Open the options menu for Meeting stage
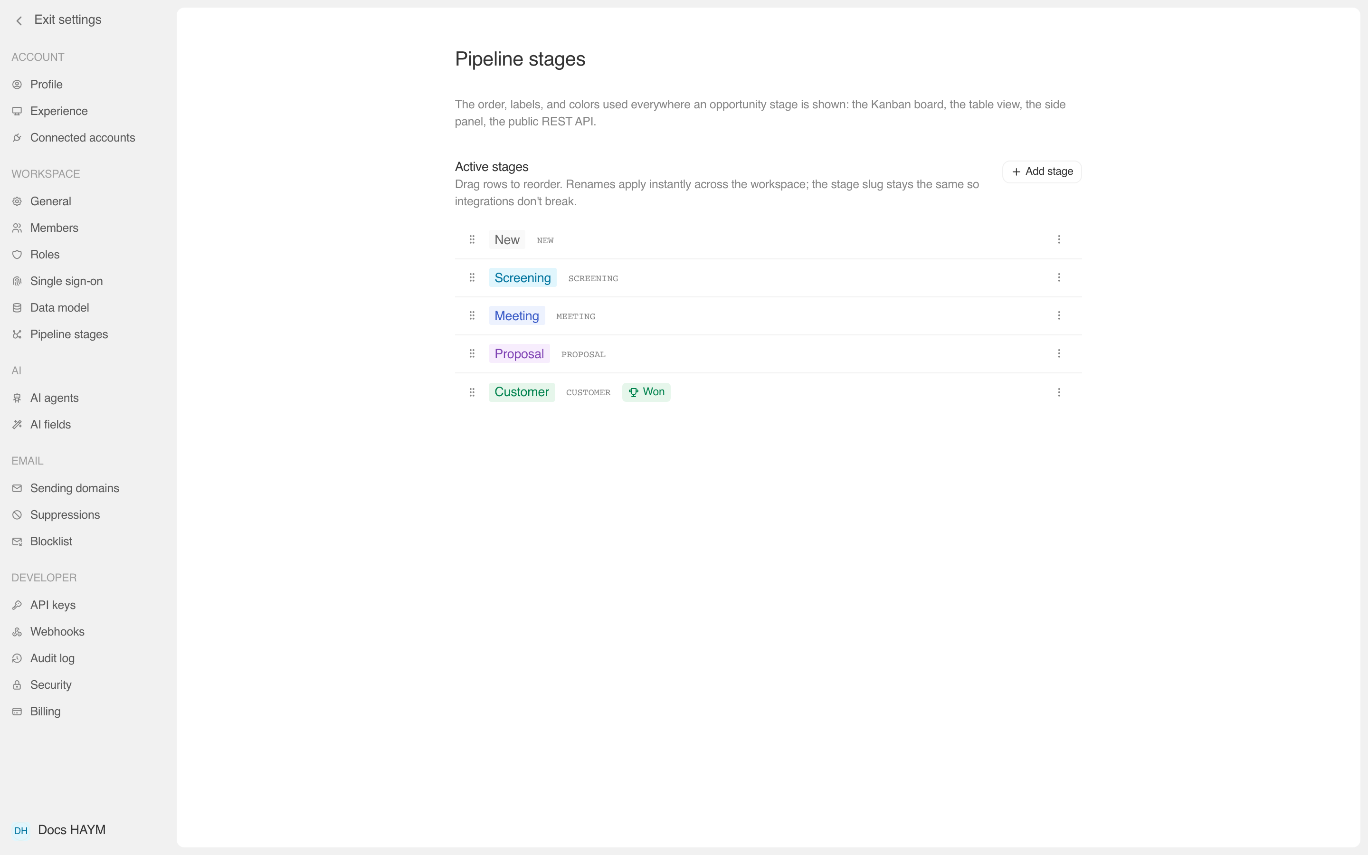The height and width of the screenshot is (855, 1368). point(1059,315)
